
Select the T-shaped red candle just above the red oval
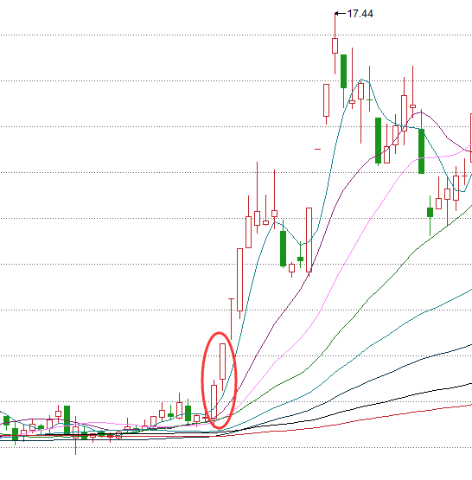232,318
